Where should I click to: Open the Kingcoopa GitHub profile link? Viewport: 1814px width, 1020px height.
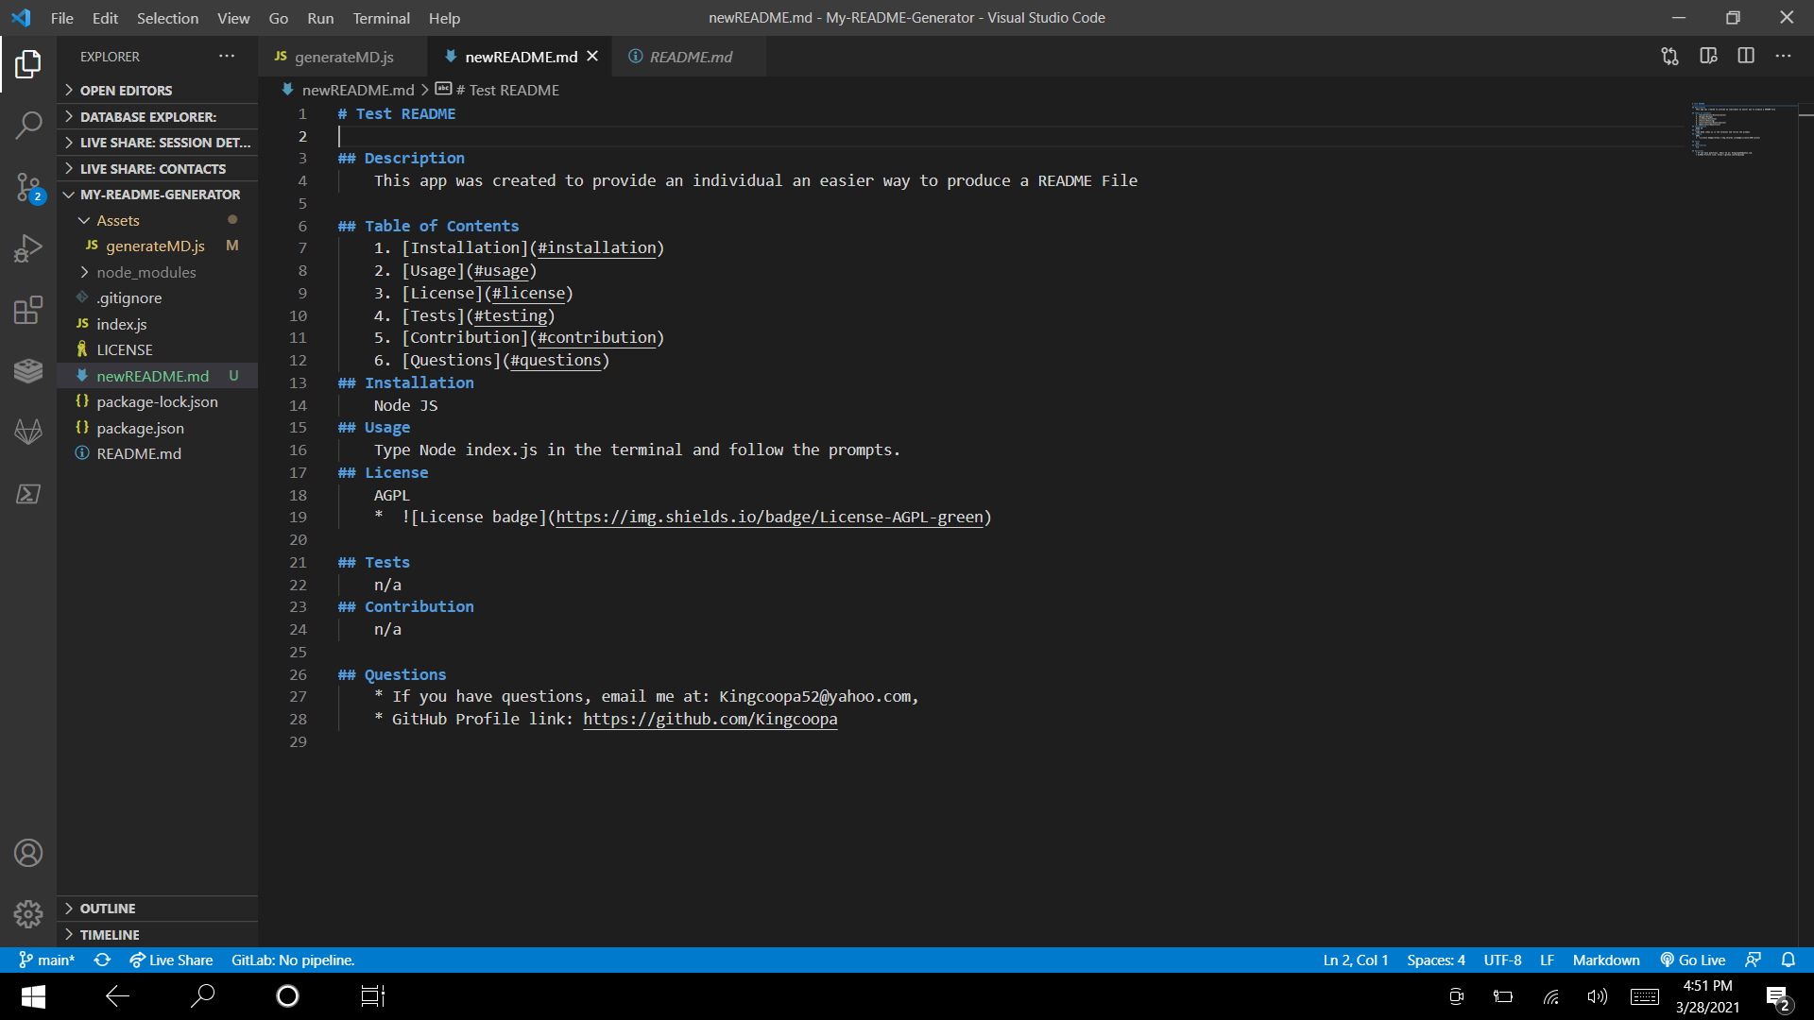click(710, 719)
